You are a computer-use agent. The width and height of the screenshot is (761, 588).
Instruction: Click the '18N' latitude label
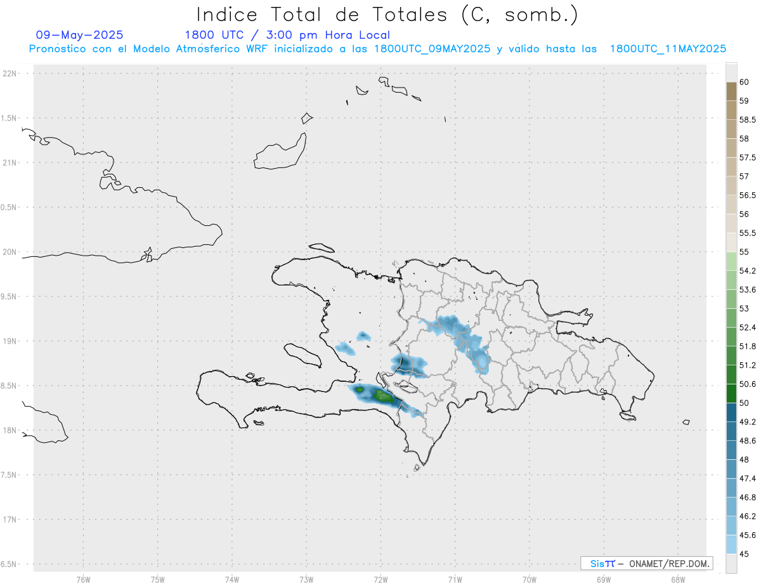pyautogui.click(x=10, y=431)
